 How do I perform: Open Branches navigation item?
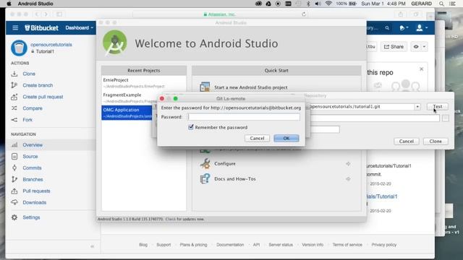pos(33,180)
